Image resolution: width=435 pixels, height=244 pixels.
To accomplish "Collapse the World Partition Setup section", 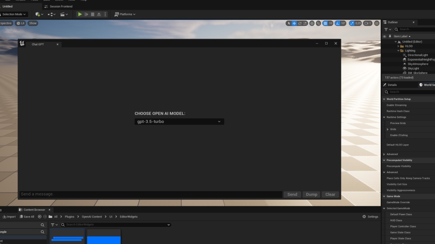I will (384, 99).
